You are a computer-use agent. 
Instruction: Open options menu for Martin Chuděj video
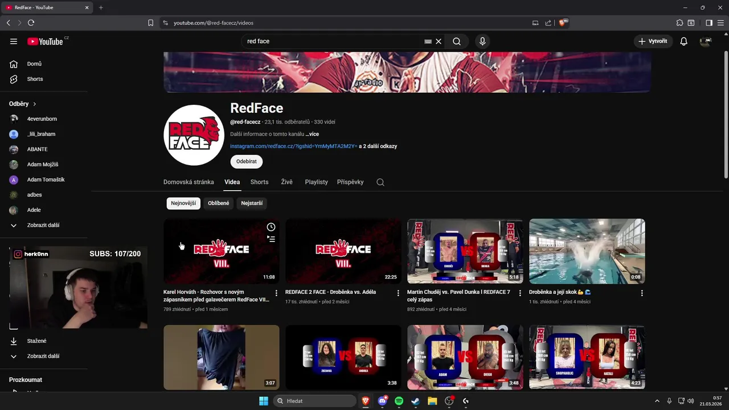(519, 293)
